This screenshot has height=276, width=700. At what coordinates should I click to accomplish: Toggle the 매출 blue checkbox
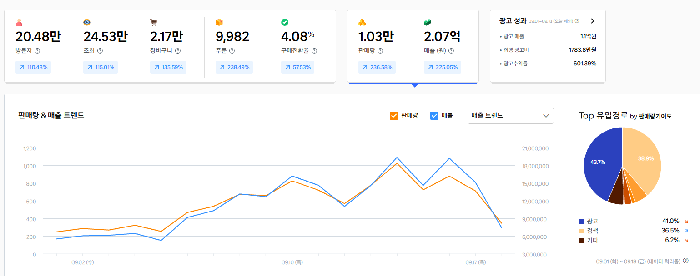[x=434, y=116]
